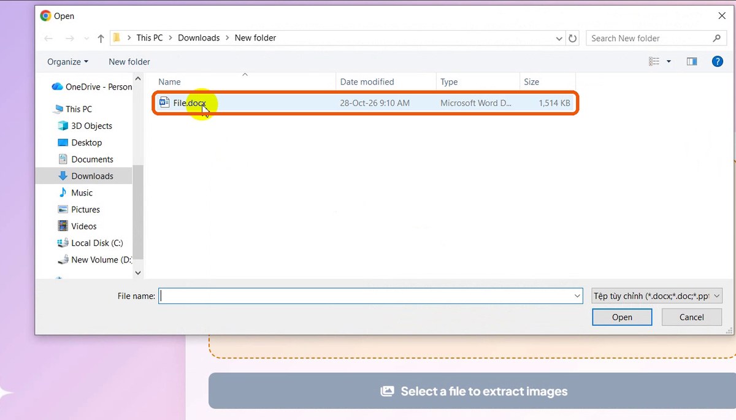Expand the File name dropdown arrow
The image size is (736, 420).
click(x=577, y=296)
